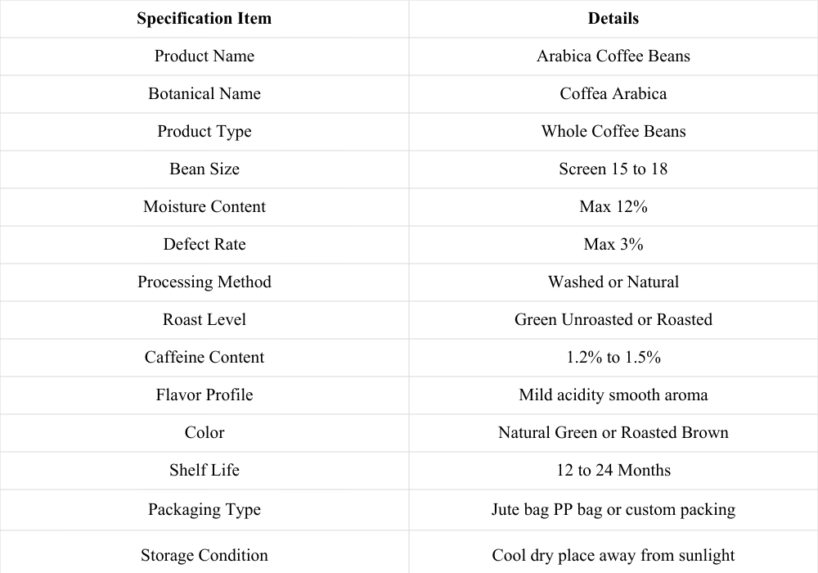818x573 pixels.
Task: Click the Packaging Type cell
Action: [204, 510]
